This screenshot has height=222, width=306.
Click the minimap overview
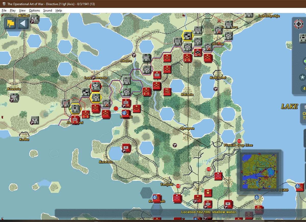(259, 172)
